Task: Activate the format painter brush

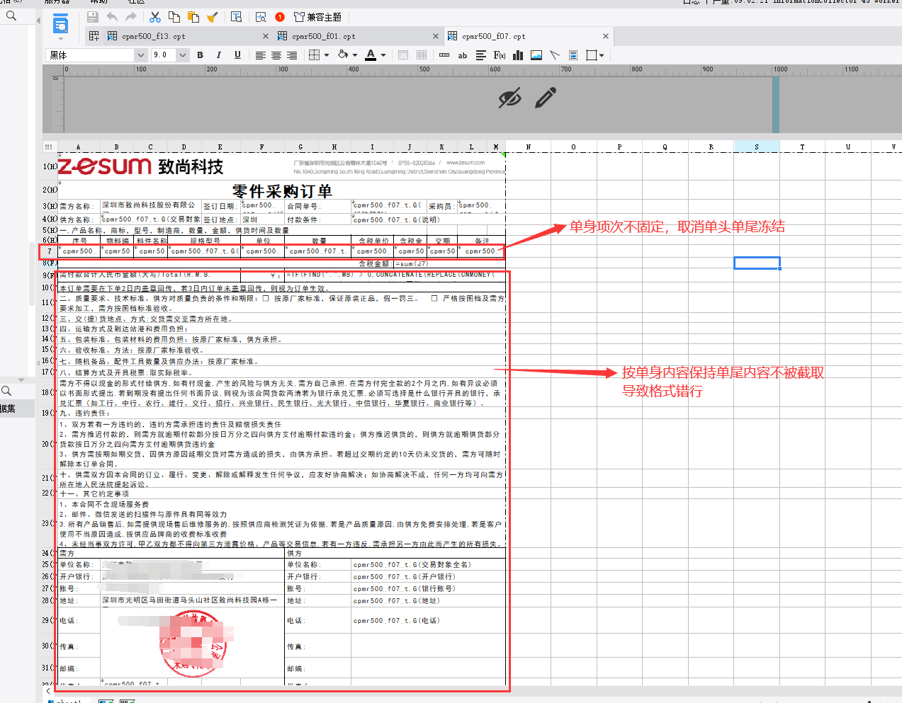Action: (212, 17)
